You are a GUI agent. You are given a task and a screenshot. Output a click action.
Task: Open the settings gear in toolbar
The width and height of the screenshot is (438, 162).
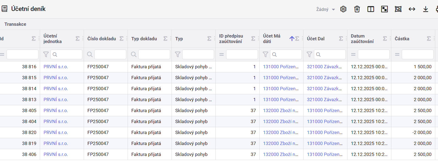click(x=343, y=9)
